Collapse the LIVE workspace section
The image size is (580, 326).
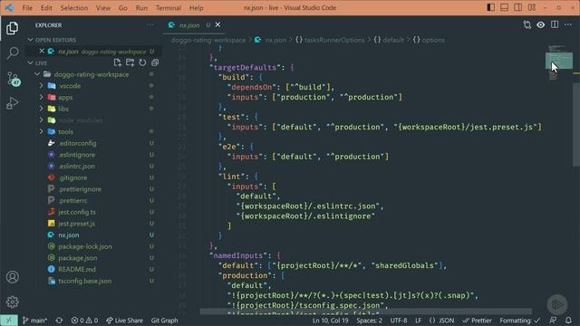click(x=30, y=62)
